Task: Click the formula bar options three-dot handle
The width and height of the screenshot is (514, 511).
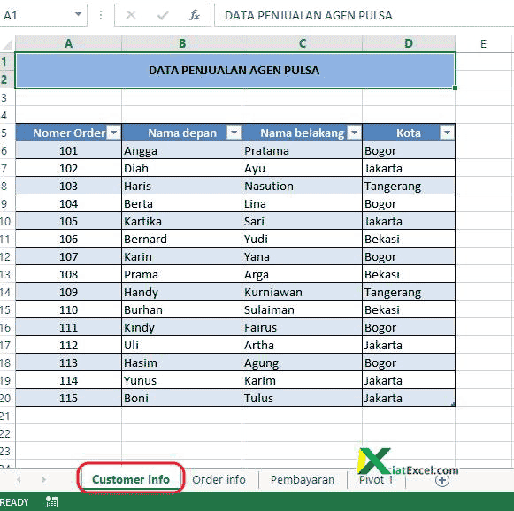Action: [x=101, y=15]
